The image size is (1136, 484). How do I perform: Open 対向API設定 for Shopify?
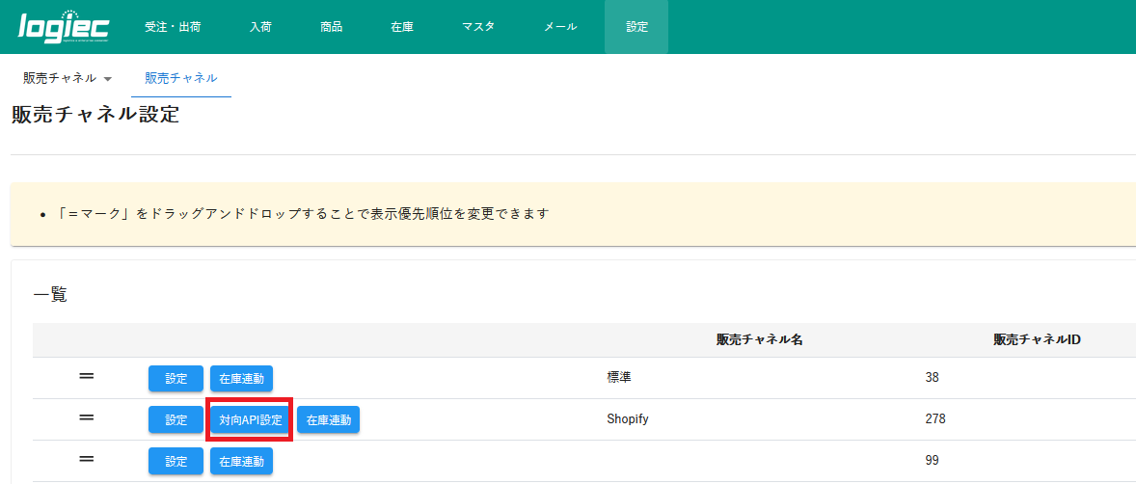coord(250,420)
